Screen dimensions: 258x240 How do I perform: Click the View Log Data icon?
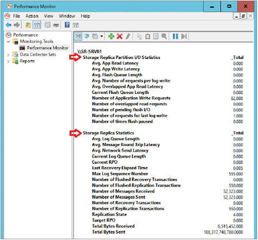[x=87, y=36]
